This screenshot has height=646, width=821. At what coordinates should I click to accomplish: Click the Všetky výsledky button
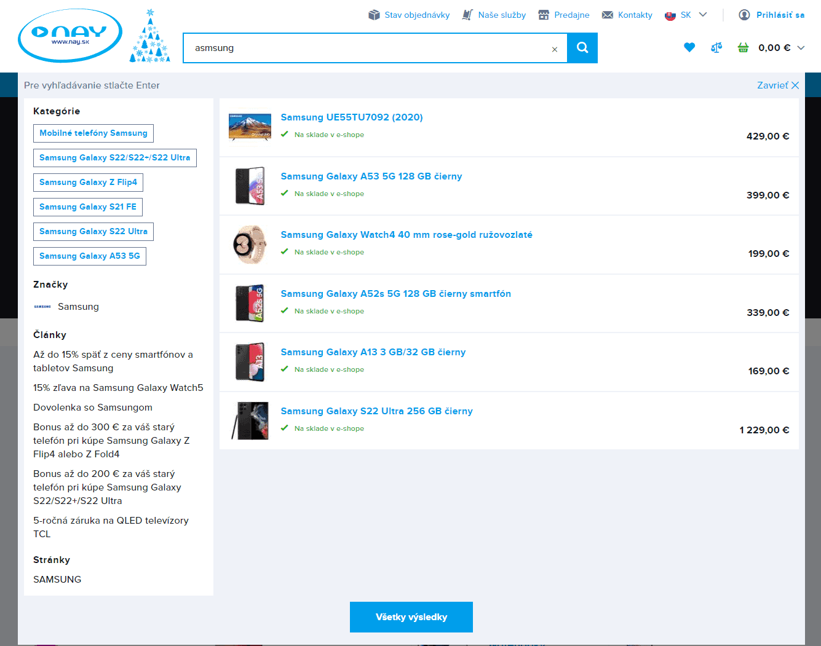click(x=411, y=617)
